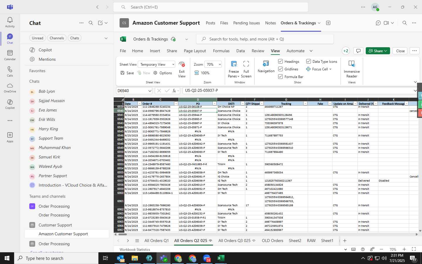Click the green Share button

pyautogui.click(x=378, y=51)
